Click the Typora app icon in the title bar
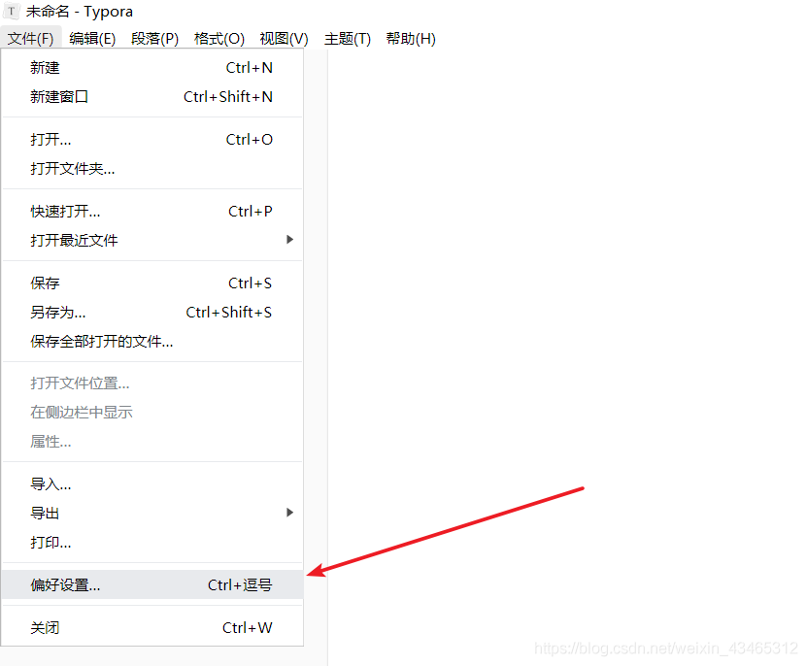Viewport: 807px width, 666px height. coord(14,11)
